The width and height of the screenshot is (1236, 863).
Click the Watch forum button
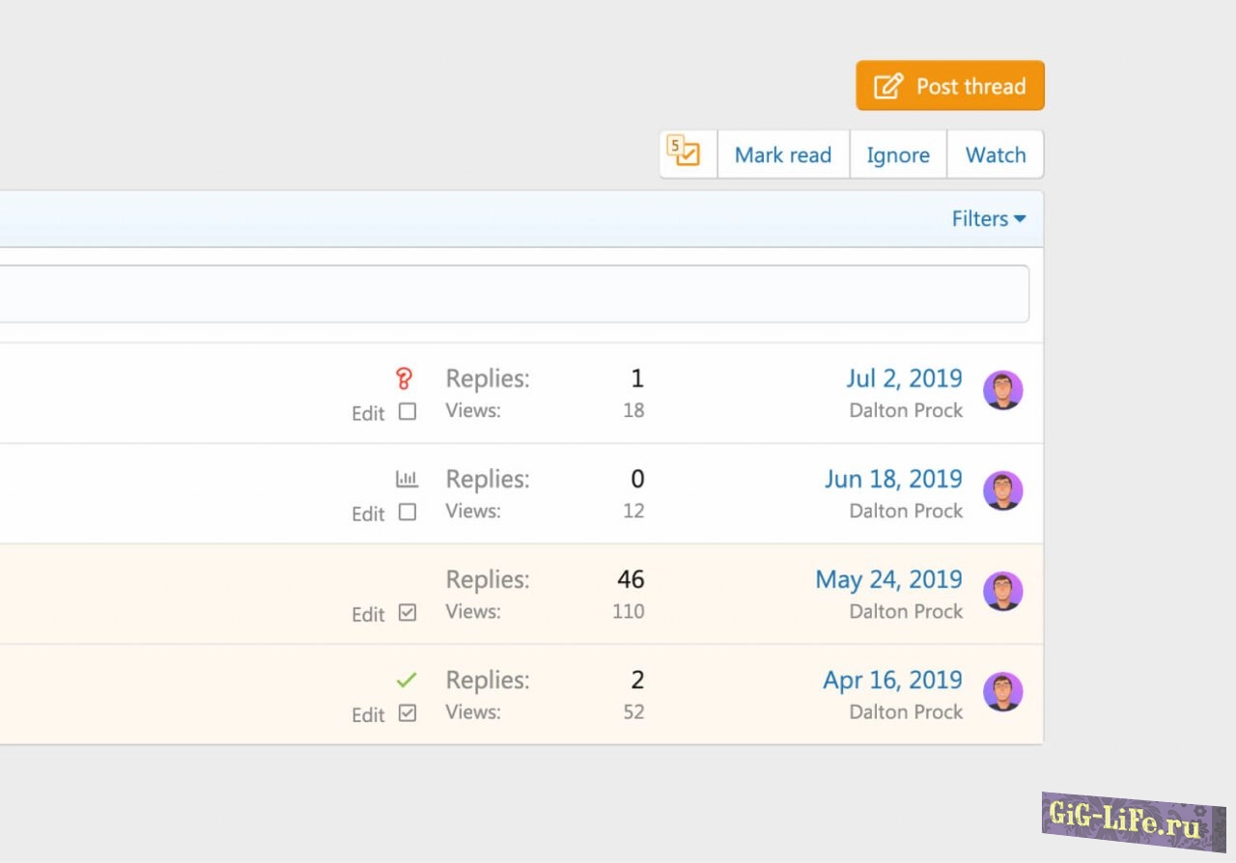tap(996, 155)
